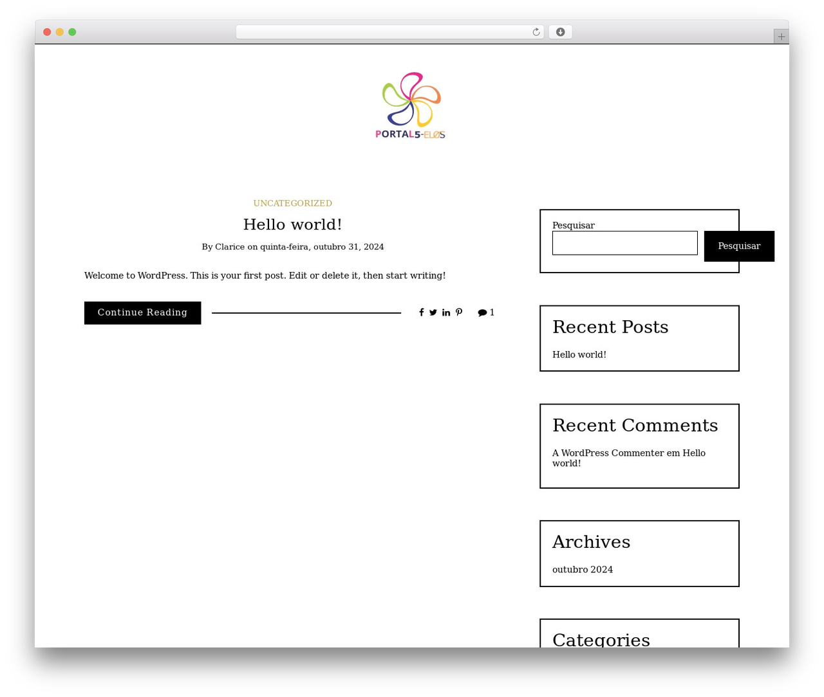
Task: Click the Portal5-Elos logo
Action: (411, 105)
